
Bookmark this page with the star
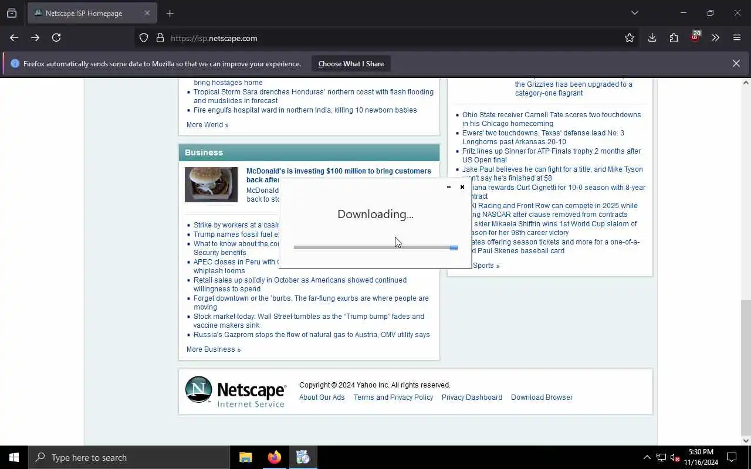click(x=630, y=38)
